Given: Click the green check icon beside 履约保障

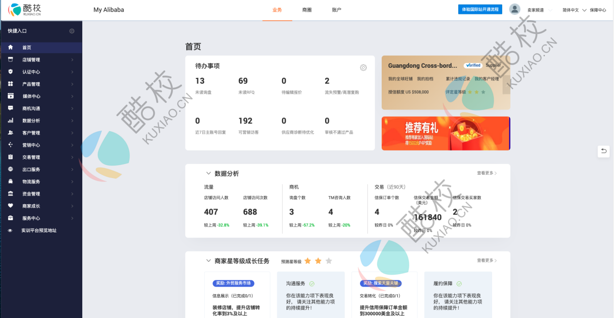Looking at the screenshot, I should 459,284.
